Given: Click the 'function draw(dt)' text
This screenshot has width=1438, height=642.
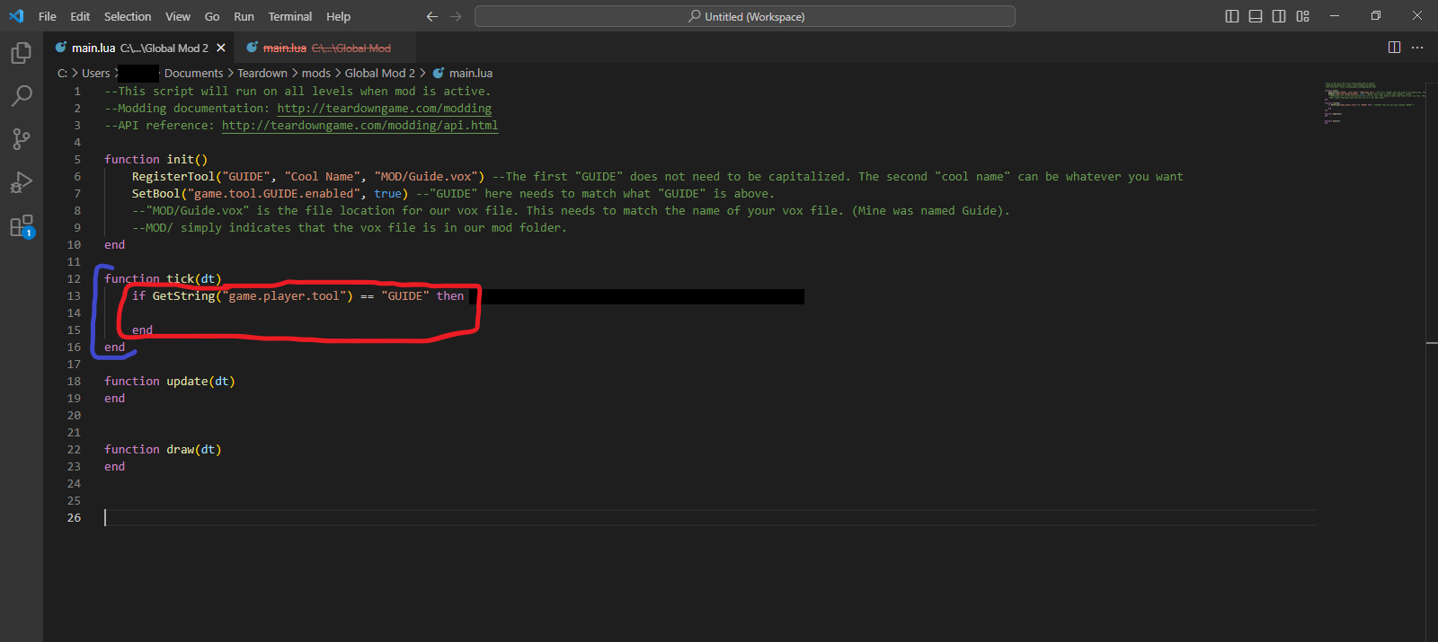Looking at the screenshot, I should tap(163, 450).
